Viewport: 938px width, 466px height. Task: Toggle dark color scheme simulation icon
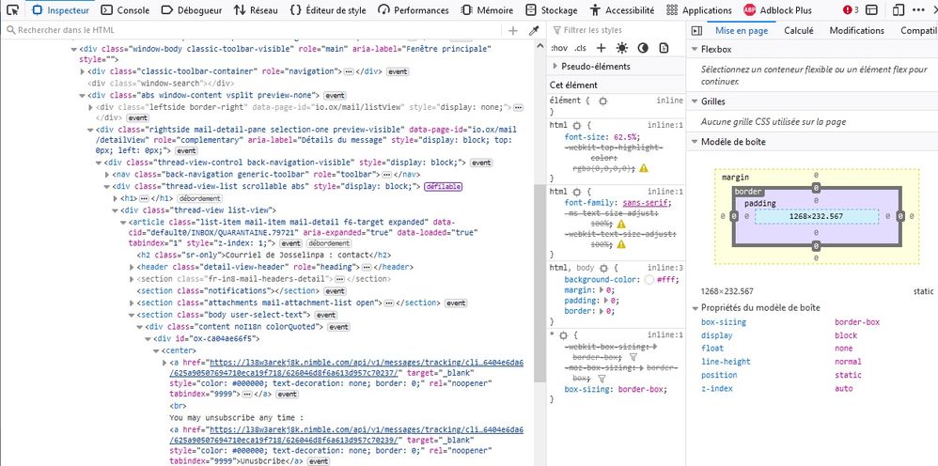[x=643, y=48]
